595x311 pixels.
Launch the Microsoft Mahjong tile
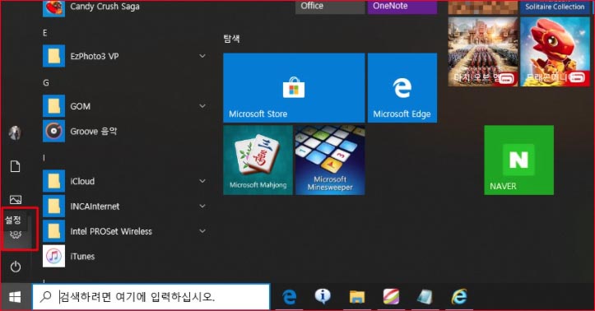[x=258, y=160]
